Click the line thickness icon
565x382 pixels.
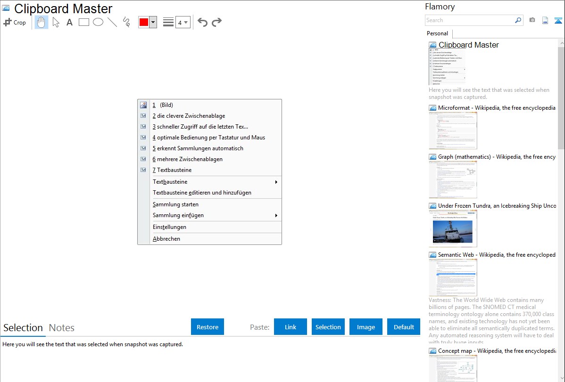point(168,22)
